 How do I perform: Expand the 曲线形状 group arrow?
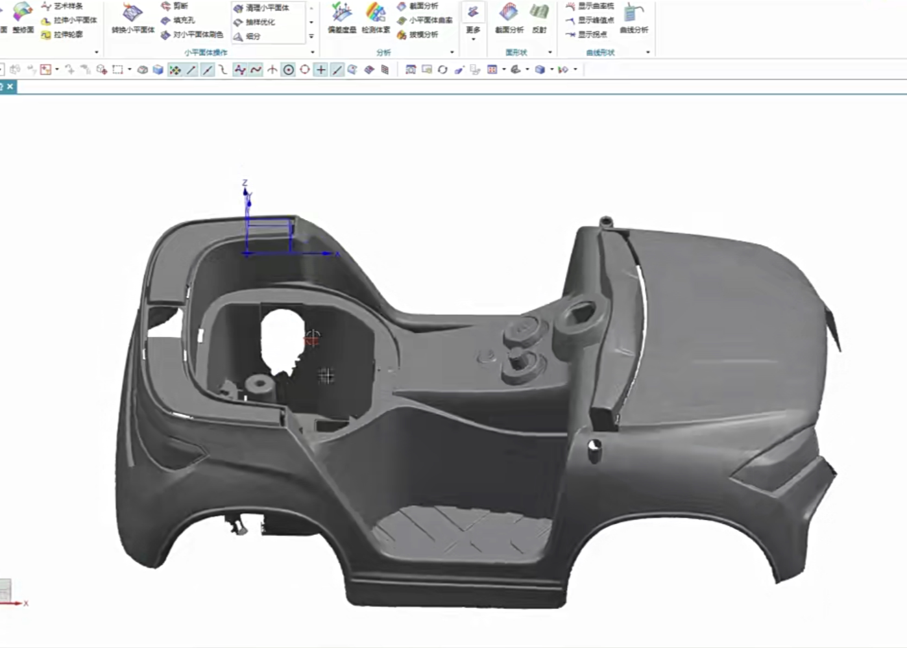click(x=648, y=53)
